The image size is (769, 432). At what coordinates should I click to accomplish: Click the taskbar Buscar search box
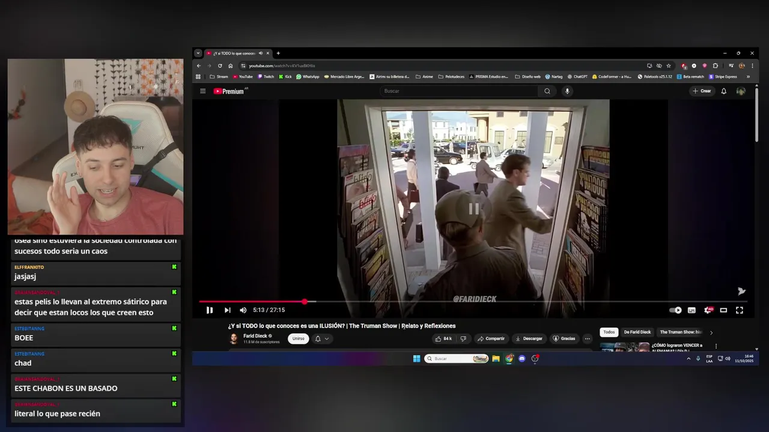[456, 359]
